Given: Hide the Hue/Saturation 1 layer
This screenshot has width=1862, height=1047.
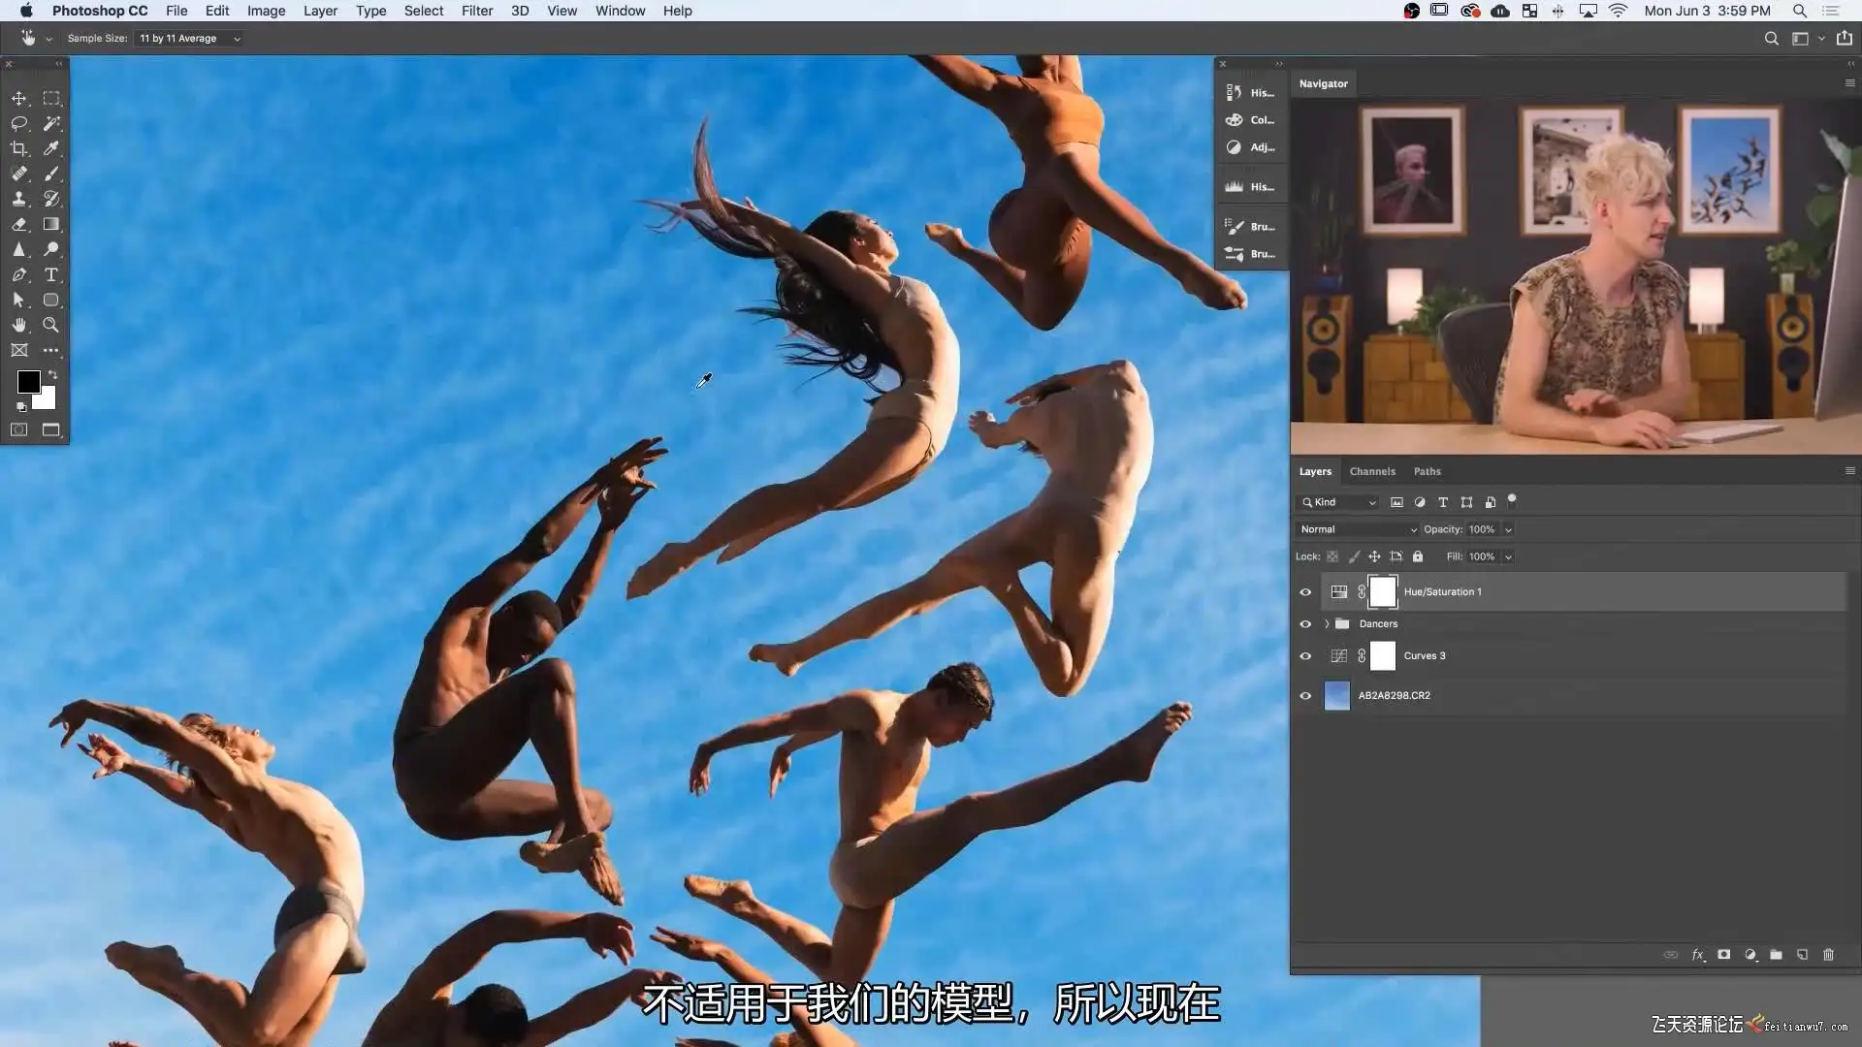Looking at the screenshot, I should (x=1305, y=592).
